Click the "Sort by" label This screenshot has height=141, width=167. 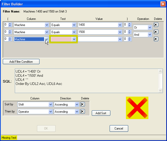9,104
